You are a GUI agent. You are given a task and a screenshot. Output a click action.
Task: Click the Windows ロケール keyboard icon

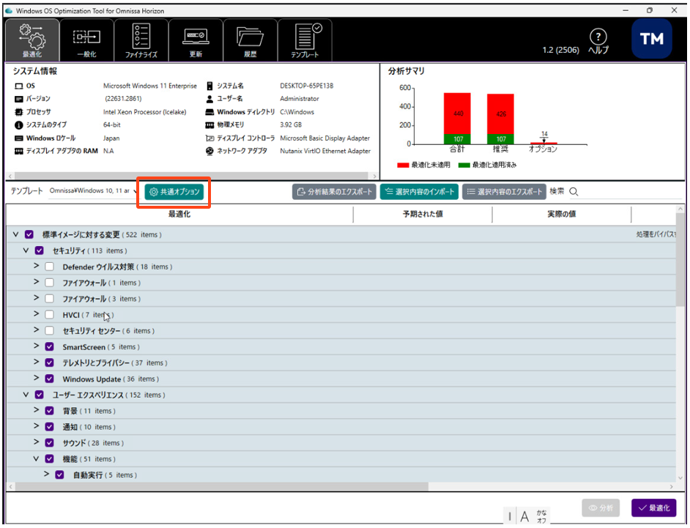tap(18, 138)
